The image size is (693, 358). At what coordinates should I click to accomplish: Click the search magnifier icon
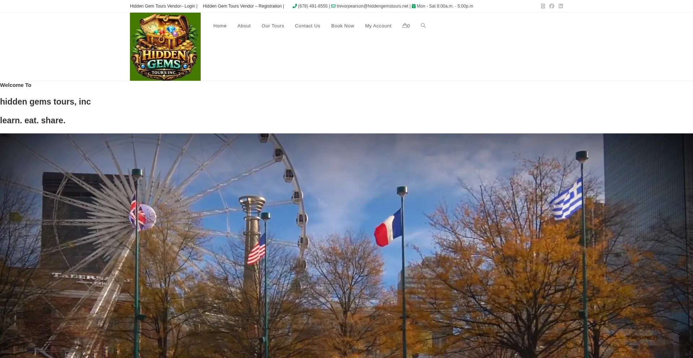423,26
